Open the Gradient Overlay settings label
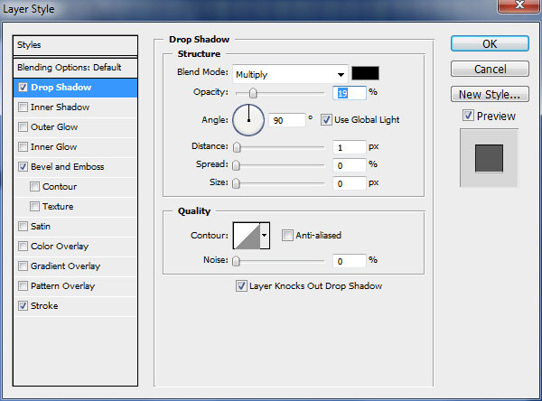Image resolution: width=542 pixels, height=401 pixels. 65,266
